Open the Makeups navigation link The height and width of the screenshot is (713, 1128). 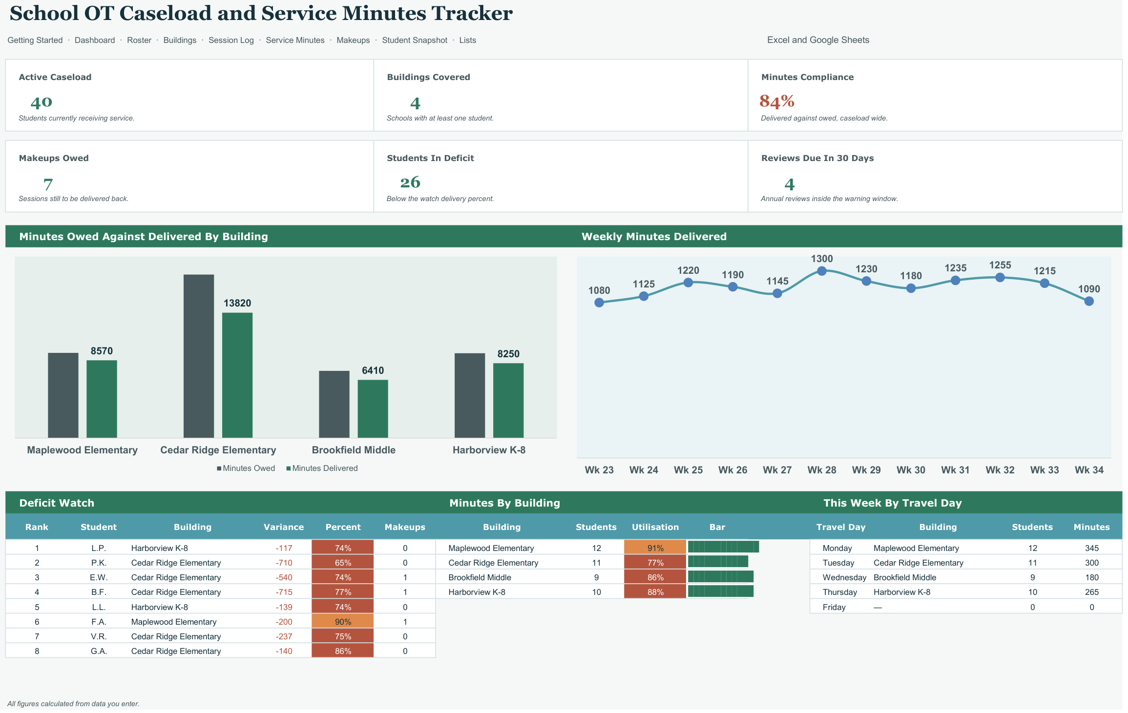(353, 40)
